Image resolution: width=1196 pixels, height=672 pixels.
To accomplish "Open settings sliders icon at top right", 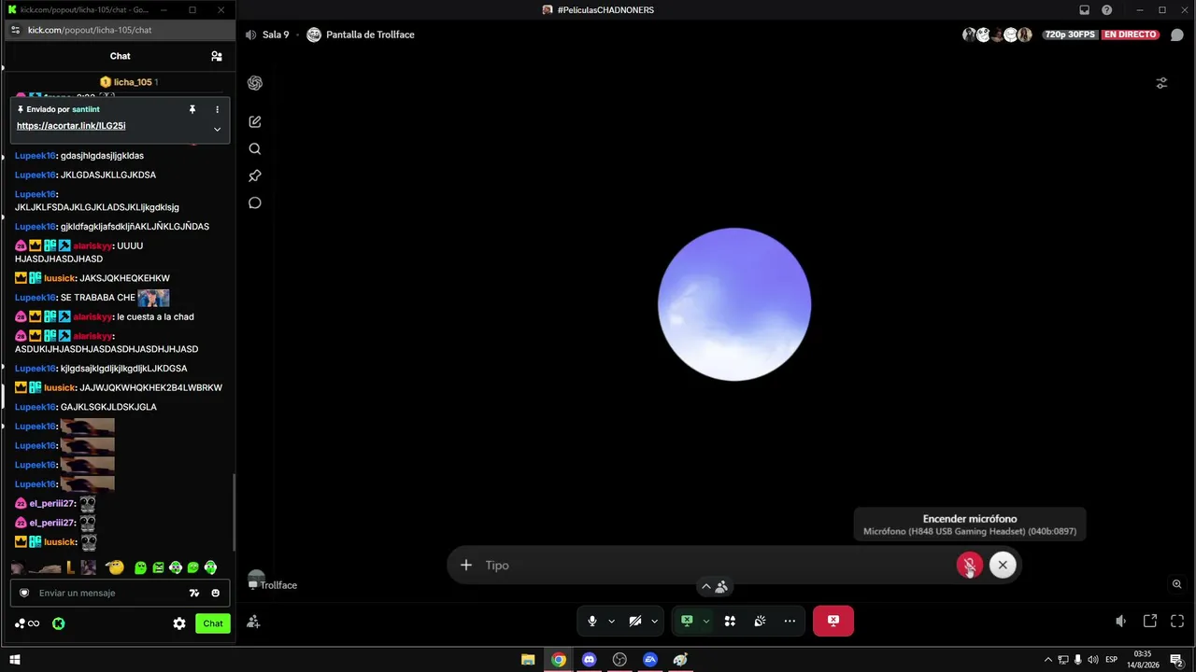I will pyautogui.click(x=1161, y=83).
